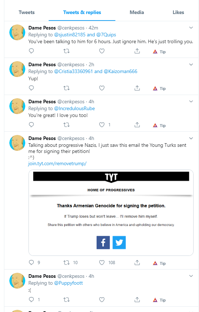
Task: Open dropdown chevron on the 42m tweet
Action: (x=191, y=28)
